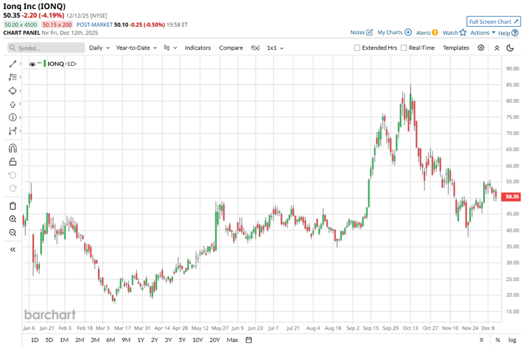Collapse the drawing toolbar with double chevron

(12, 249)
